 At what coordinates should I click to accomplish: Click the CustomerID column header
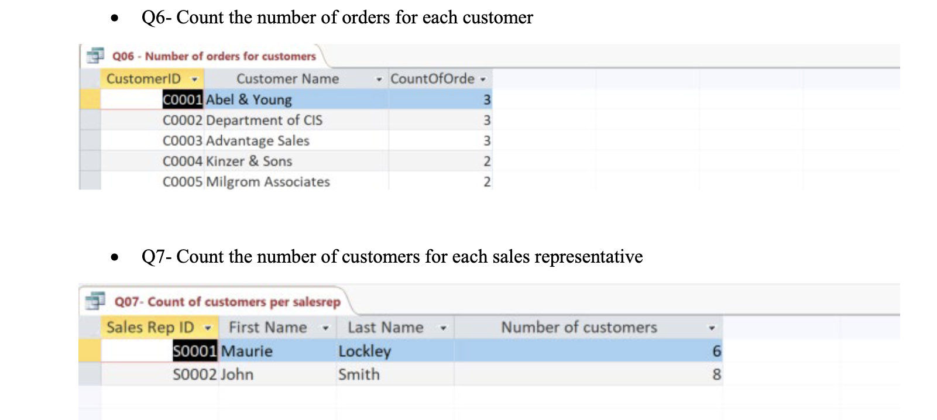(x=152, y=78)
